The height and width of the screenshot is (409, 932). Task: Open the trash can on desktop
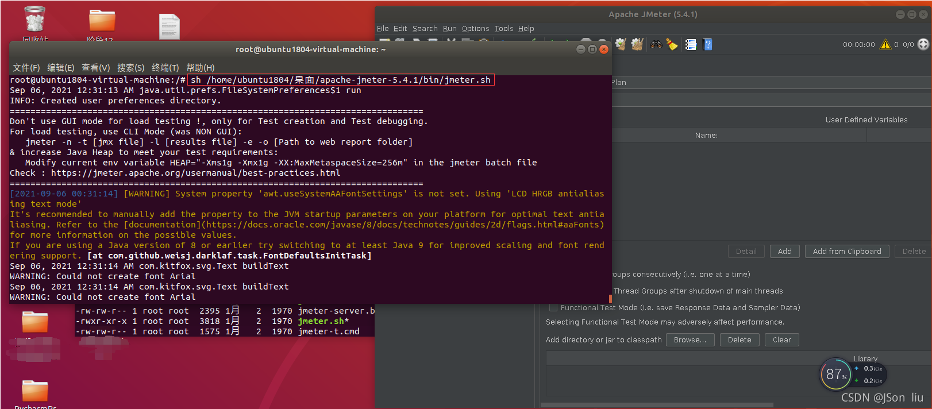(35, 20)
